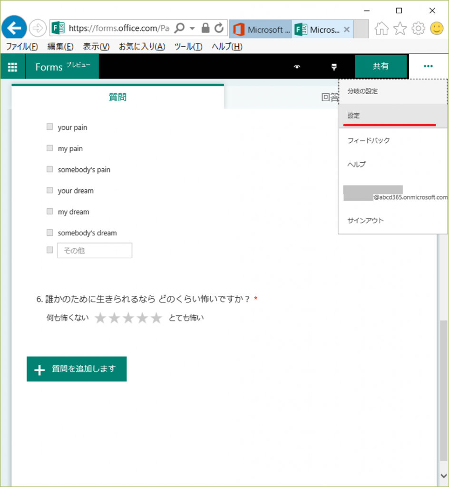Screen dimensions: 449x487
Task: Open browser favorites star icon
Action: (400, 29)
